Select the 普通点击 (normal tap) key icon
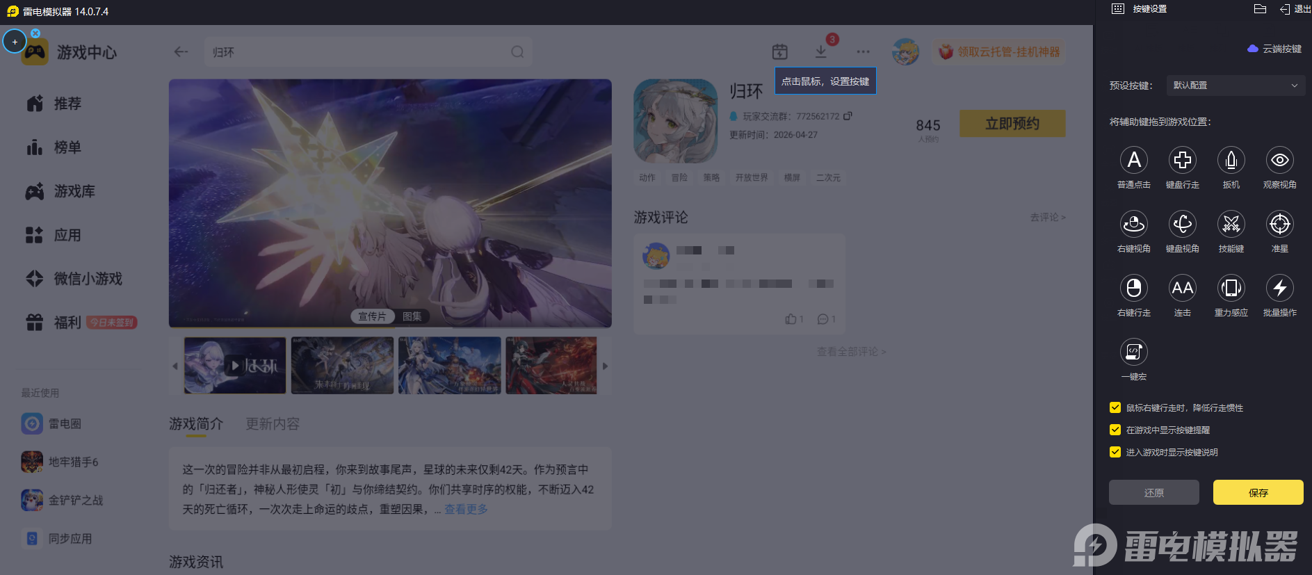 pos(1133,161)
